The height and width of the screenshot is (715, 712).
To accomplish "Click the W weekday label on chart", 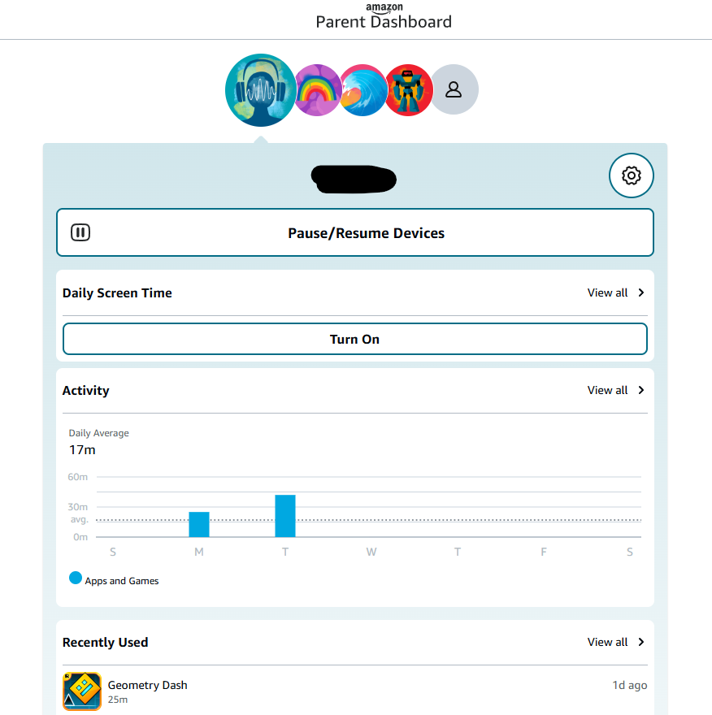I will (x=371, y=552).
